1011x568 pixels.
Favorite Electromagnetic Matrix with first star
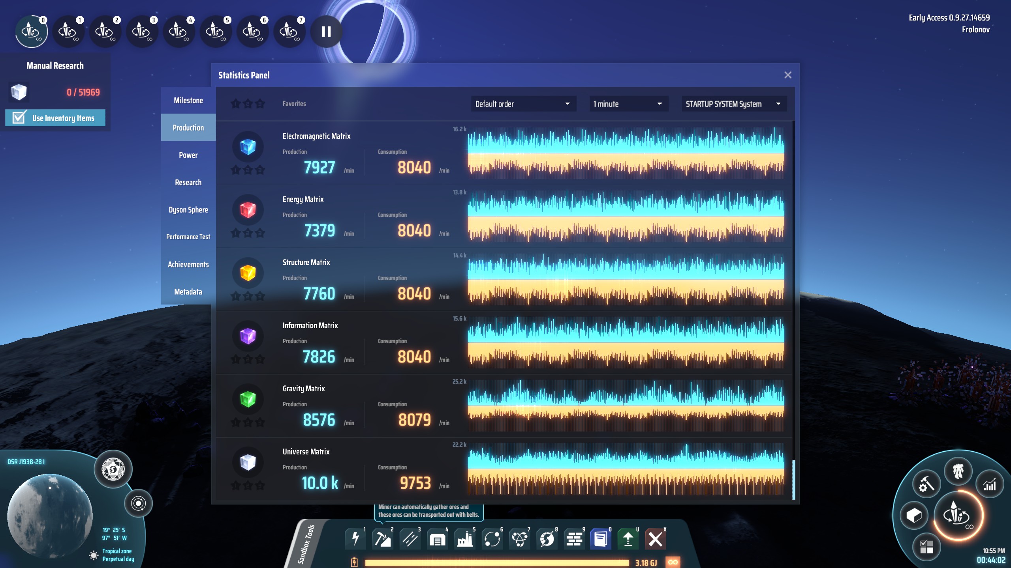pyautogui.click(x=236, y=170)
